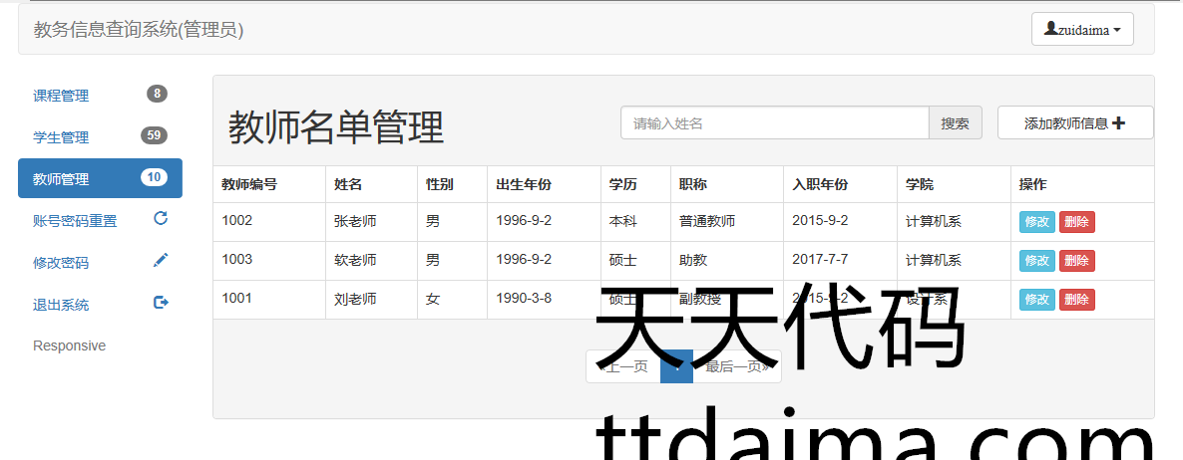
Task: Click the user avatar icon next to zuidaima
Action: pos(1050,29)
